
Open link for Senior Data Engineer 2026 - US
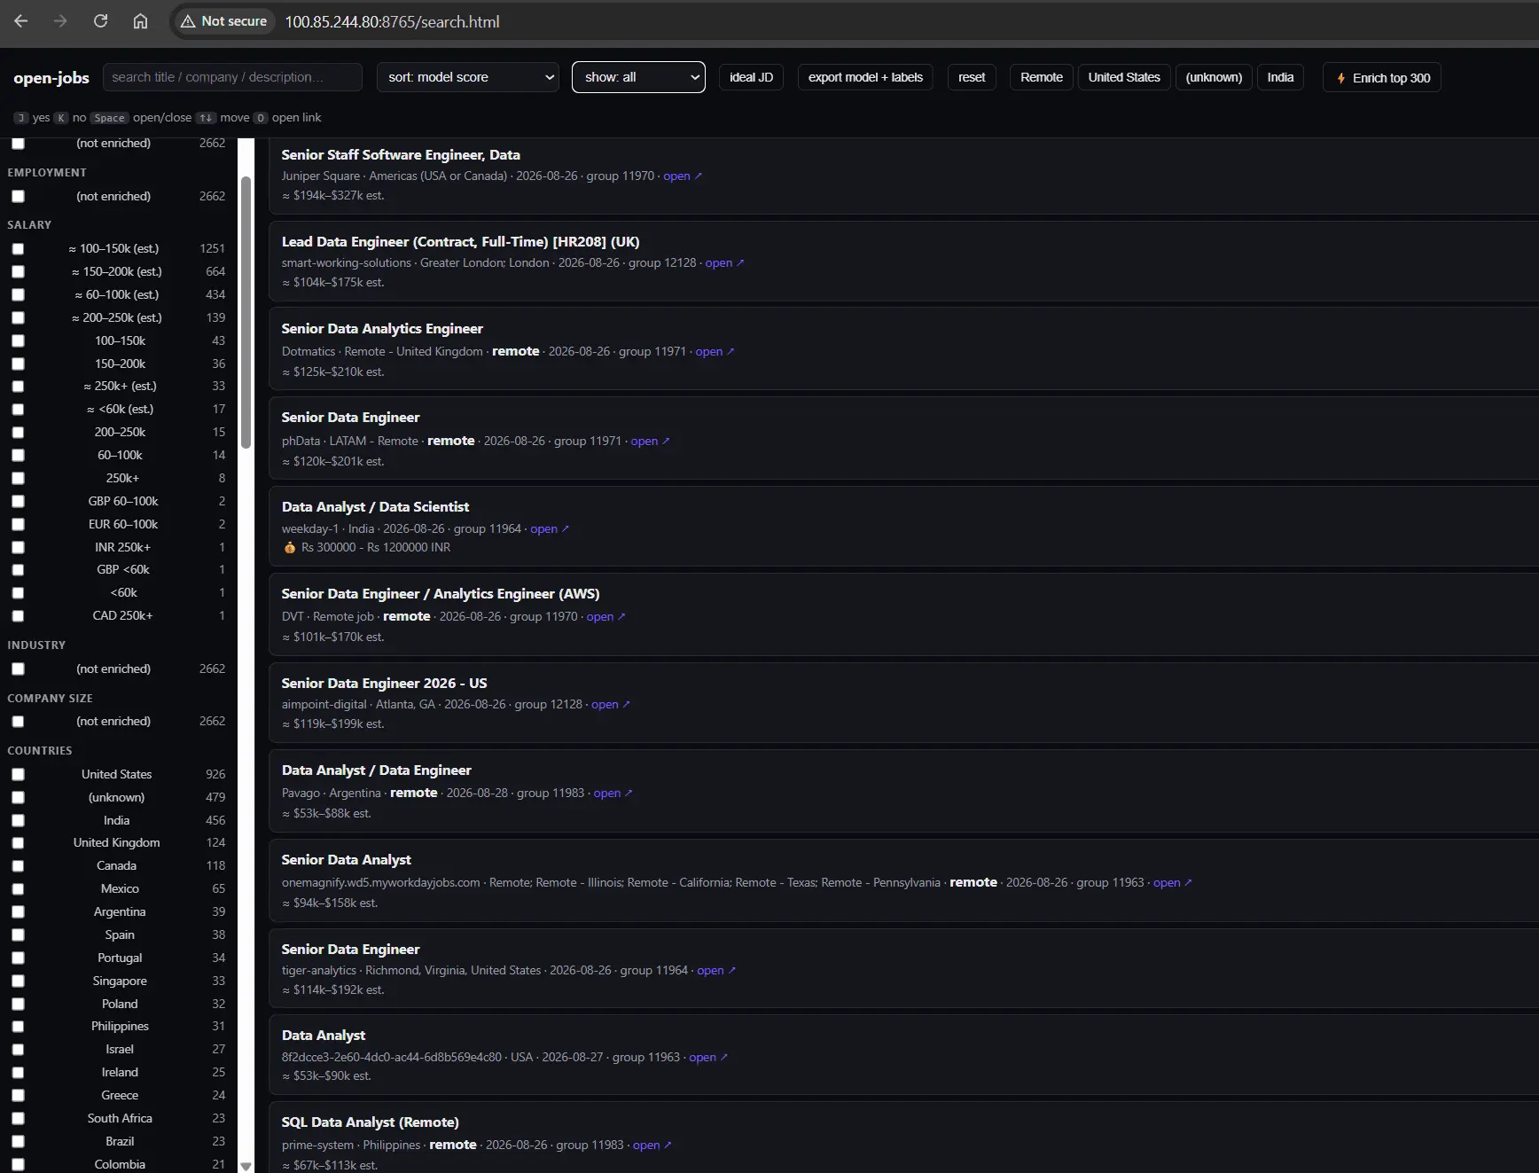pyautogui.click(x=611, y=704)
